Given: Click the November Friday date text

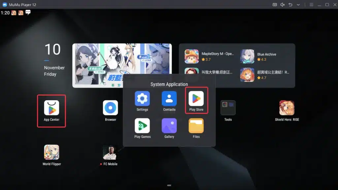Looking at the screenshot, I should click(x=54, y=71).
